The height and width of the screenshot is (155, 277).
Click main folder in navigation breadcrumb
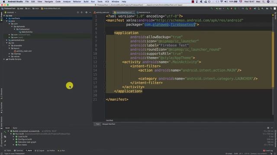pyautogui.click(x=35, y=9)
